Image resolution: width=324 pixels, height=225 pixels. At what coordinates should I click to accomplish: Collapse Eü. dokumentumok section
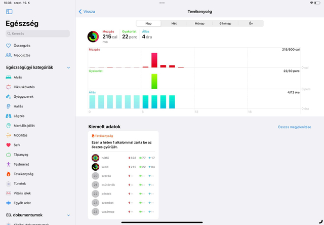pyautogui.click(x=68, y=215)
